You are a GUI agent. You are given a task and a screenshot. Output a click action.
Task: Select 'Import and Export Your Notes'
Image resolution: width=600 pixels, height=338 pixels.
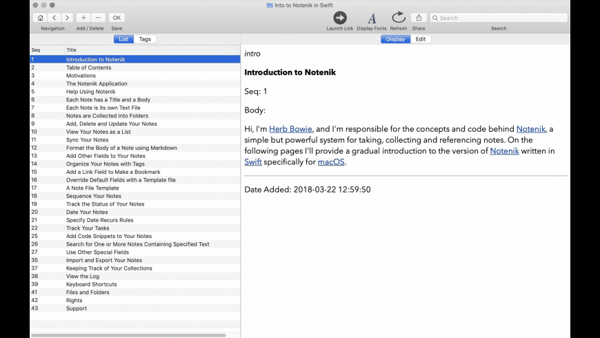point(135,260)
